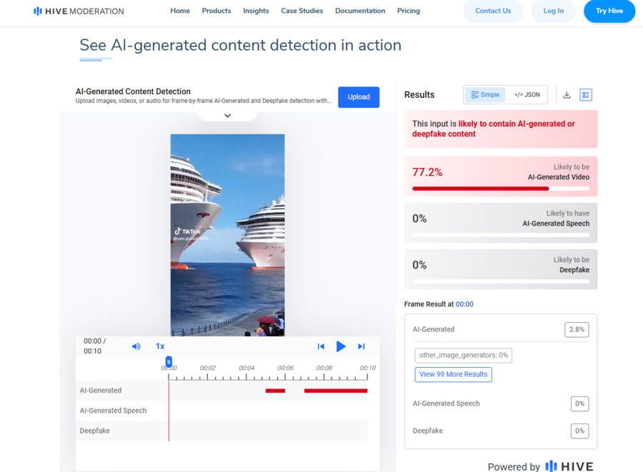Click the Log In button
The height and width of the screenshot is (472, 643).
coord(553,11)
